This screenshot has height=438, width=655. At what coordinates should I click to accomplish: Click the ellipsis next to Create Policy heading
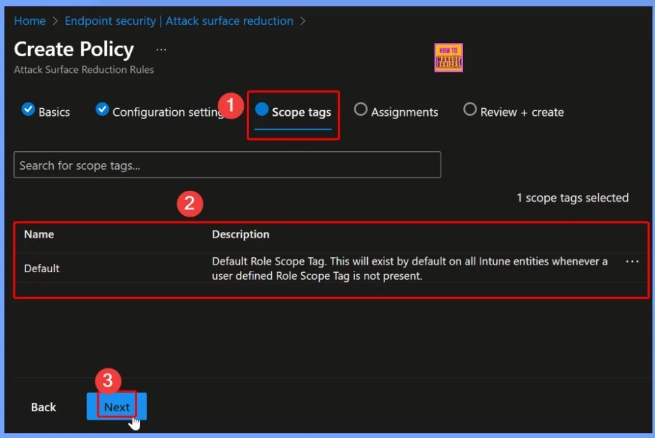click(x=161, y=49)
